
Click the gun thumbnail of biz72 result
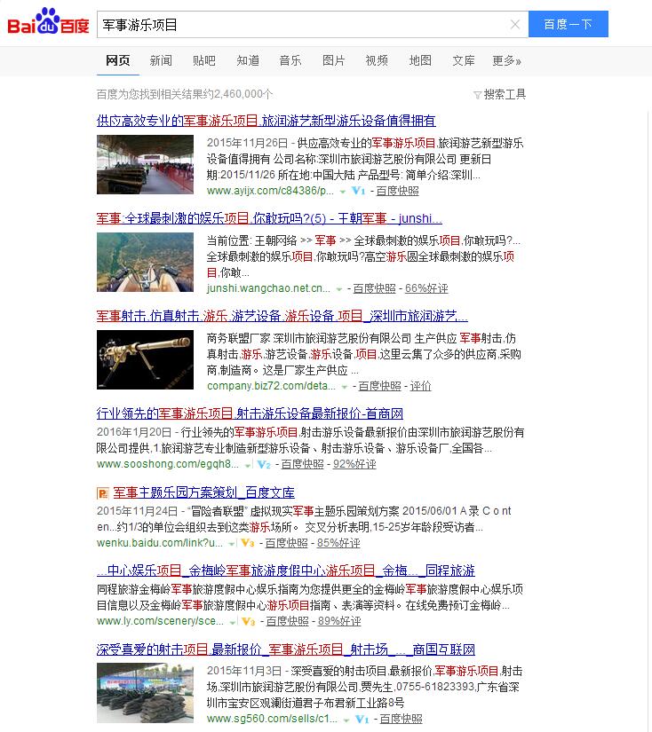point(145,359)
